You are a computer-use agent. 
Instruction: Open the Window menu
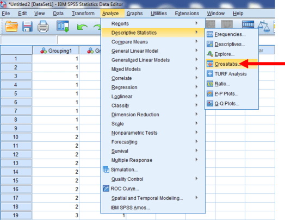(x=216, y=14)
